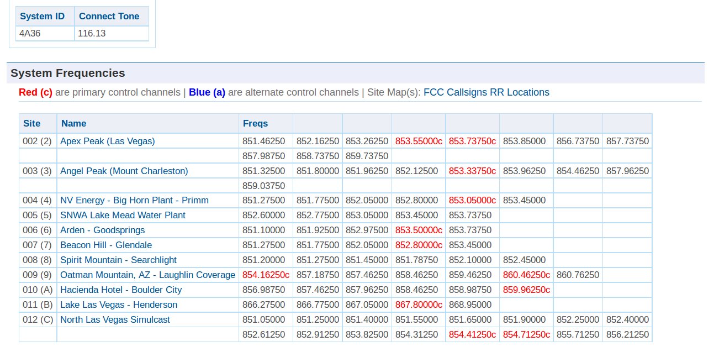Open the Arden - Goodsprings site link
Viewport: 714px width, 357px height.
(102, 230)
